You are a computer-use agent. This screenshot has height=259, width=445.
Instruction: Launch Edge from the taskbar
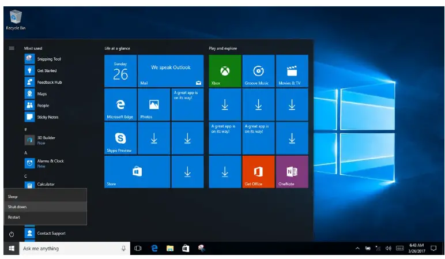pyautogui.click(x=154, y=249)
